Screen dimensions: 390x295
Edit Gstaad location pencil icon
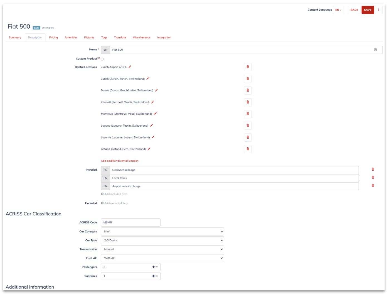coord(149,149)
